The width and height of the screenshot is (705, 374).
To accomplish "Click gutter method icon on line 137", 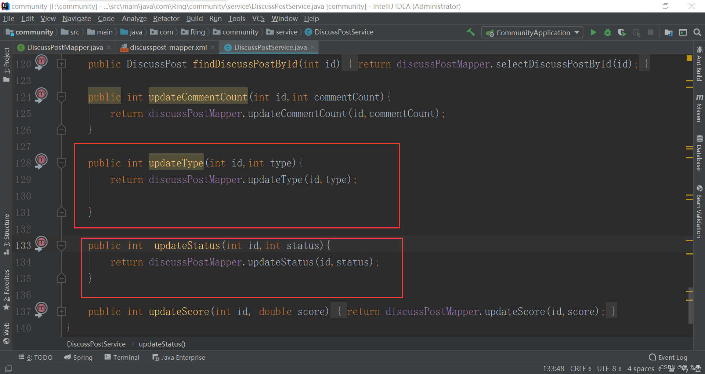I will [41, 309].
